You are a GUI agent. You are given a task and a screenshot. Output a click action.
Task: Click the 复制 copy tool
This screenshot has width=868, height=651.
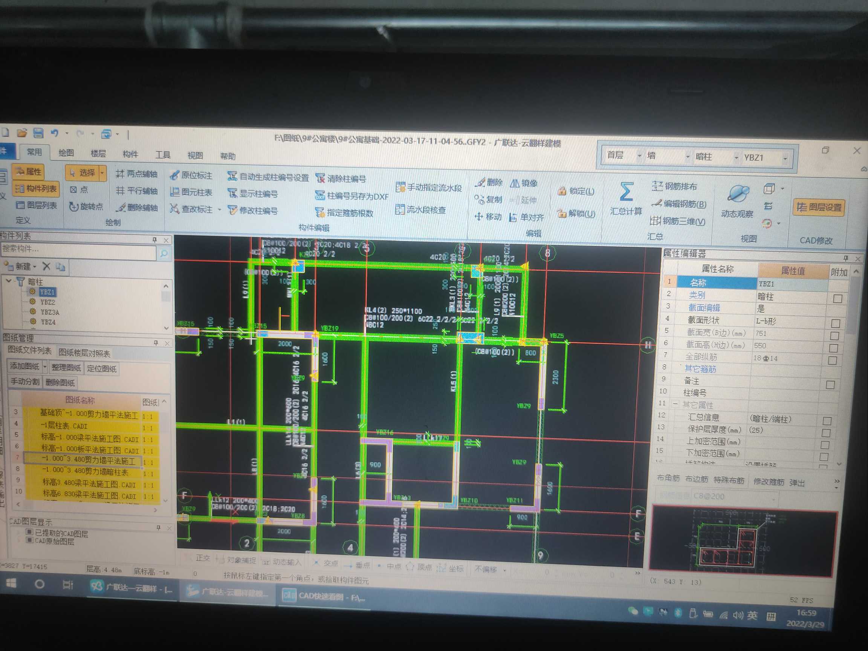[488, 199]
